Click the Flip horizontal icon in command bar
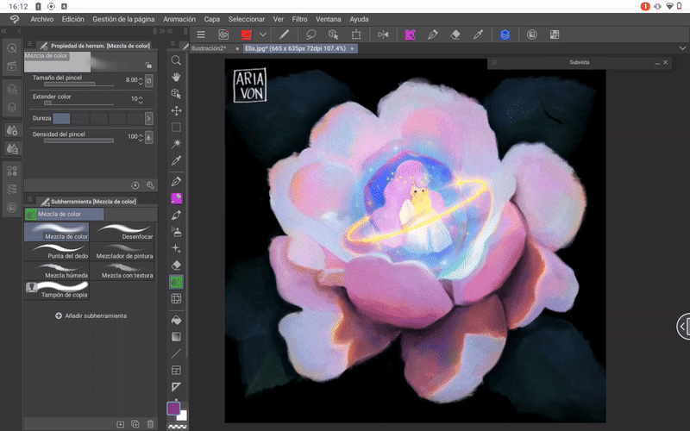690x431 pixels. (x=384, y=34)
